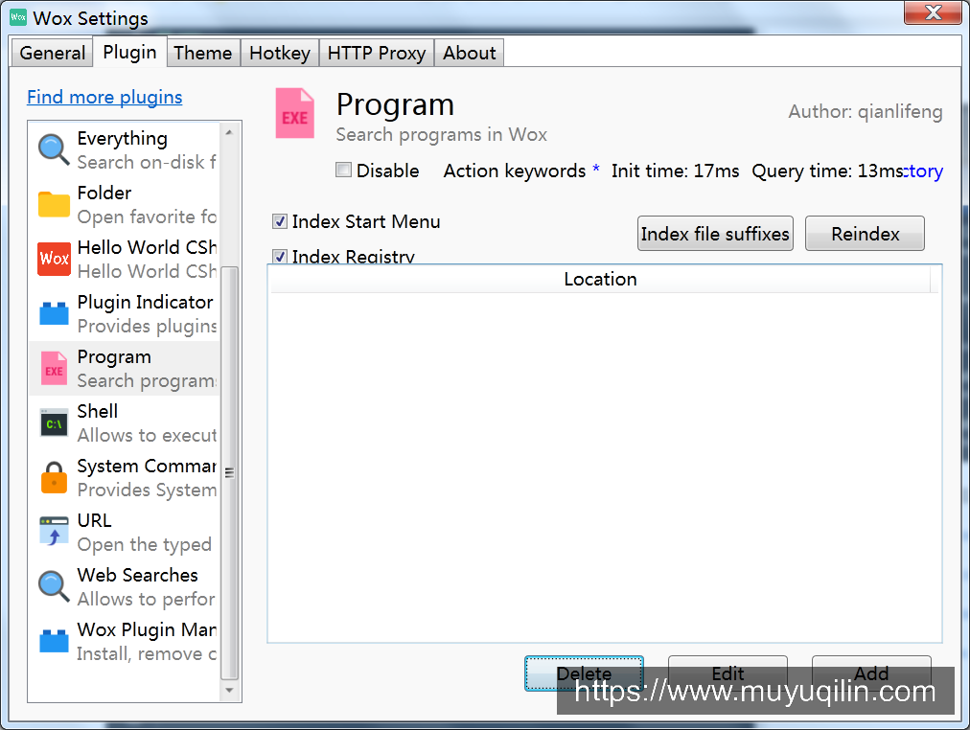Click the Location column header
The image size is (970, 730).
point(600,279)
